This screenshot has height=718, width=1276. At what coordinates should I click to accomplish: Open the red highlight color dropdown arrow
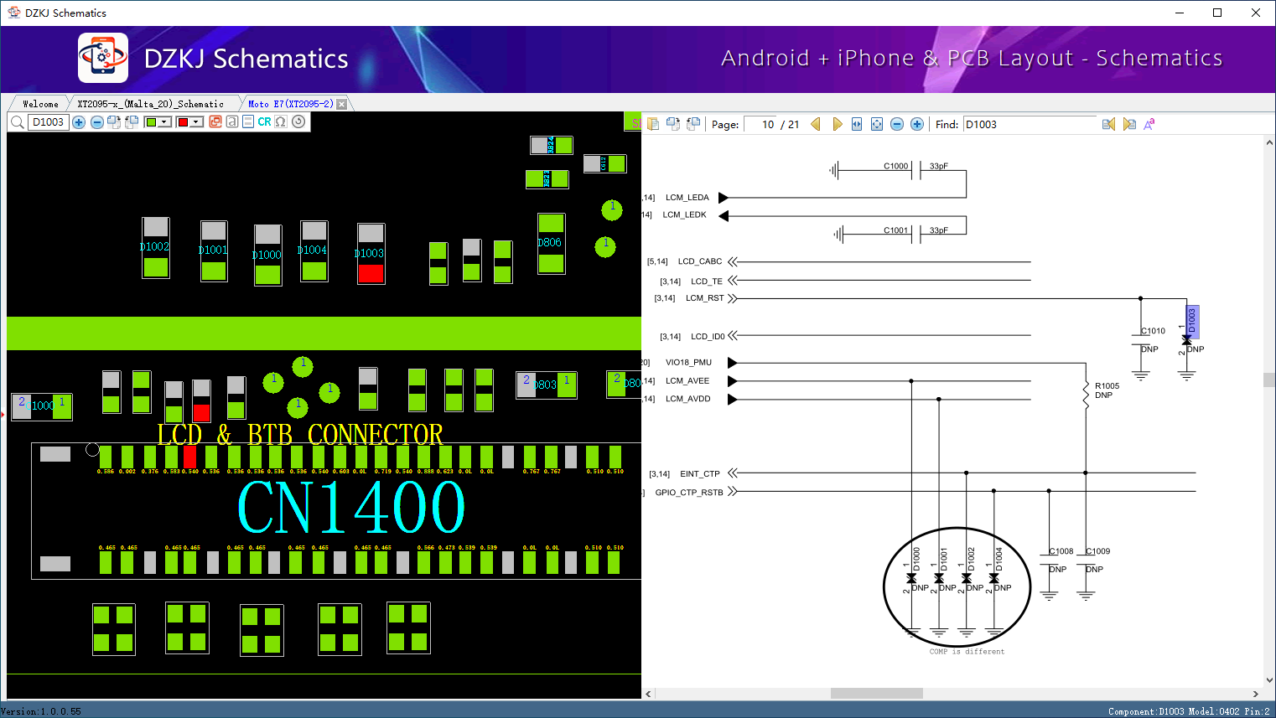pyautogui.click(x=197, y=122)
